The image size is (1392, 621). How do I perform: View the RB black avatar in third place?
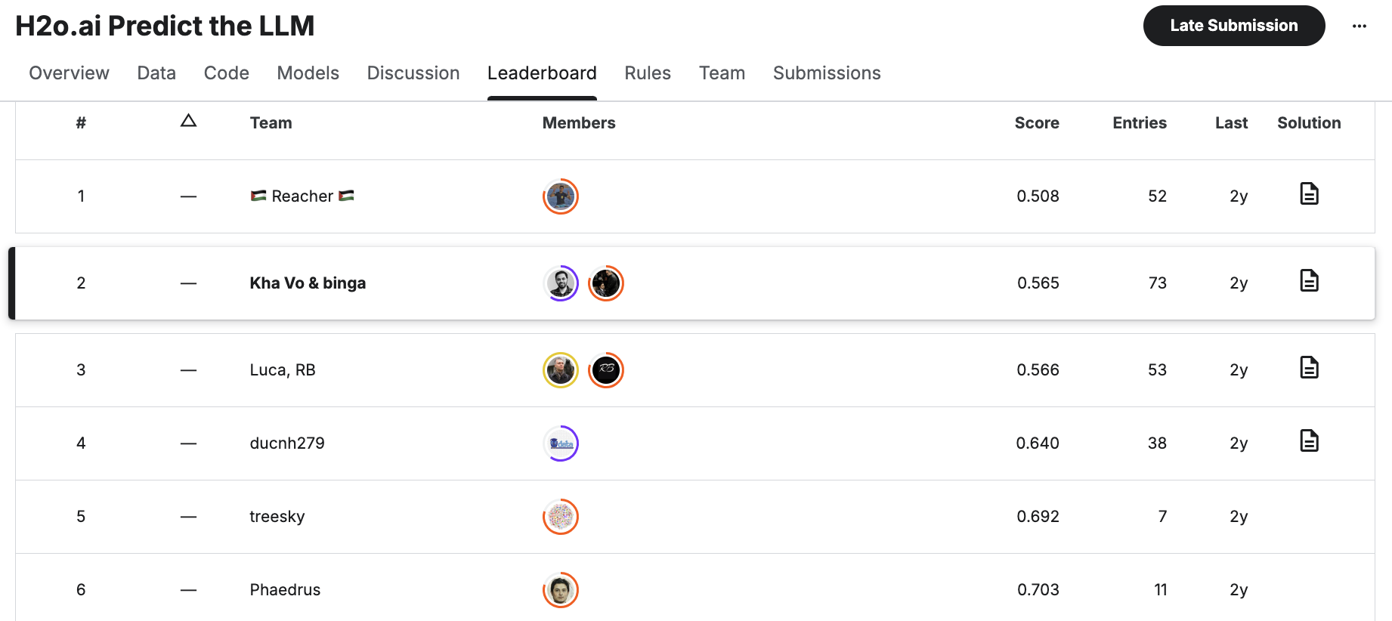[x=606, y=370]
